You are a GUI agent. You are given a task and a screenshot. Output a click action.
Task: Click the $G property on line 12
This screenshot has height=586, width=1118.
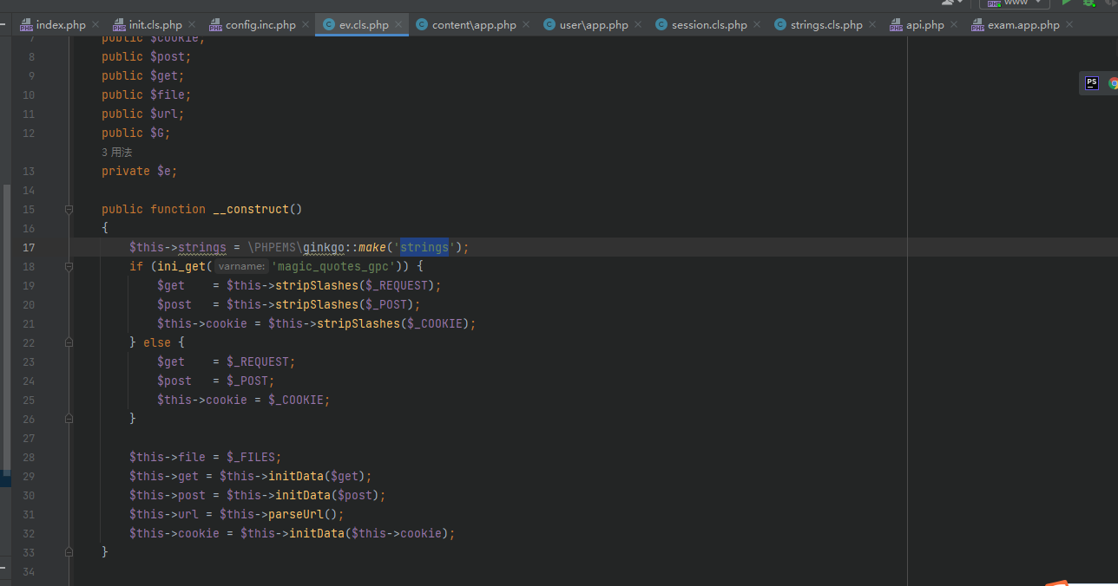157,133
